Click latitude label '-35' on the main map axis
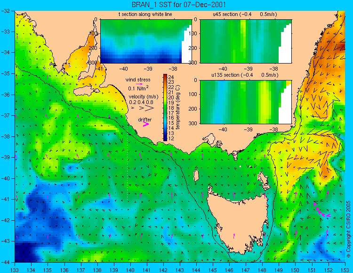Viewport: 353px width, 273px height. (x=6, y=73)
